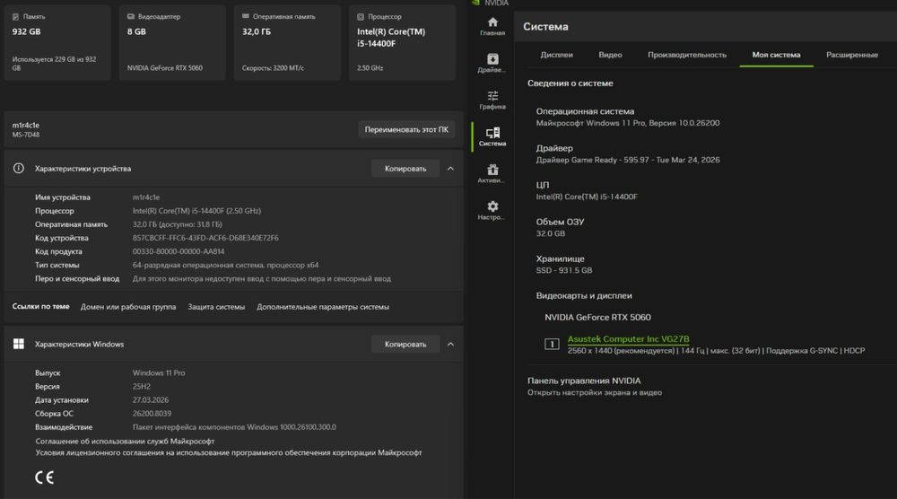Select the Код устройства value 857CBCFF
The height and width of the screenshot is (499, 897).
(205, 238)
